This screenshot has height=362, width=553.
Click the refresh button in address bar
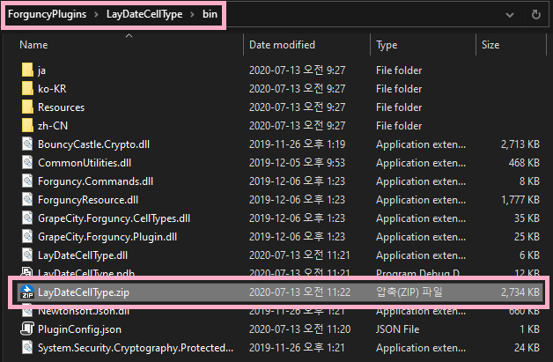point(535,15)
